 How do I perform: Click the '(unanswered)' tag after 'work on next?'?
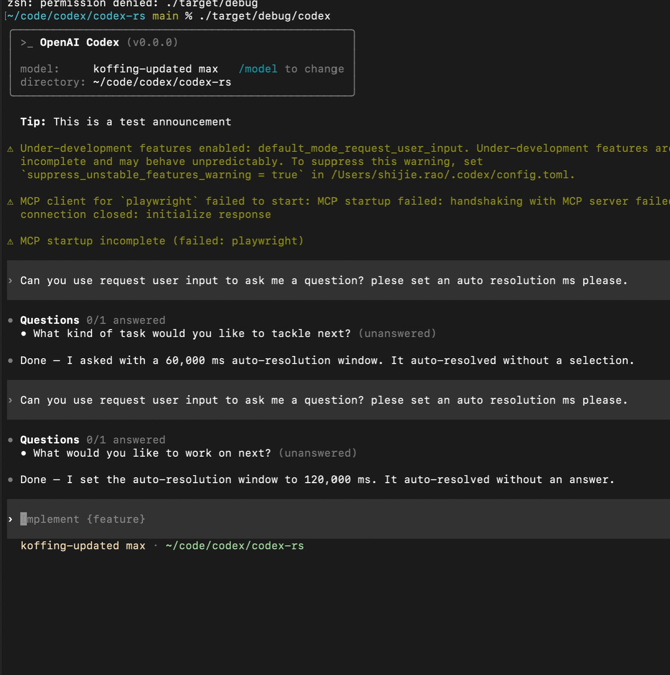click(x=318, y=453)
